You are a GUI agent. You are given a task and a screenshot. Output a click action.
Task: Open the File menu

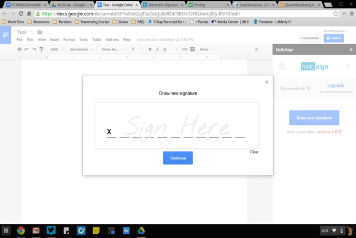coord(20,40)
